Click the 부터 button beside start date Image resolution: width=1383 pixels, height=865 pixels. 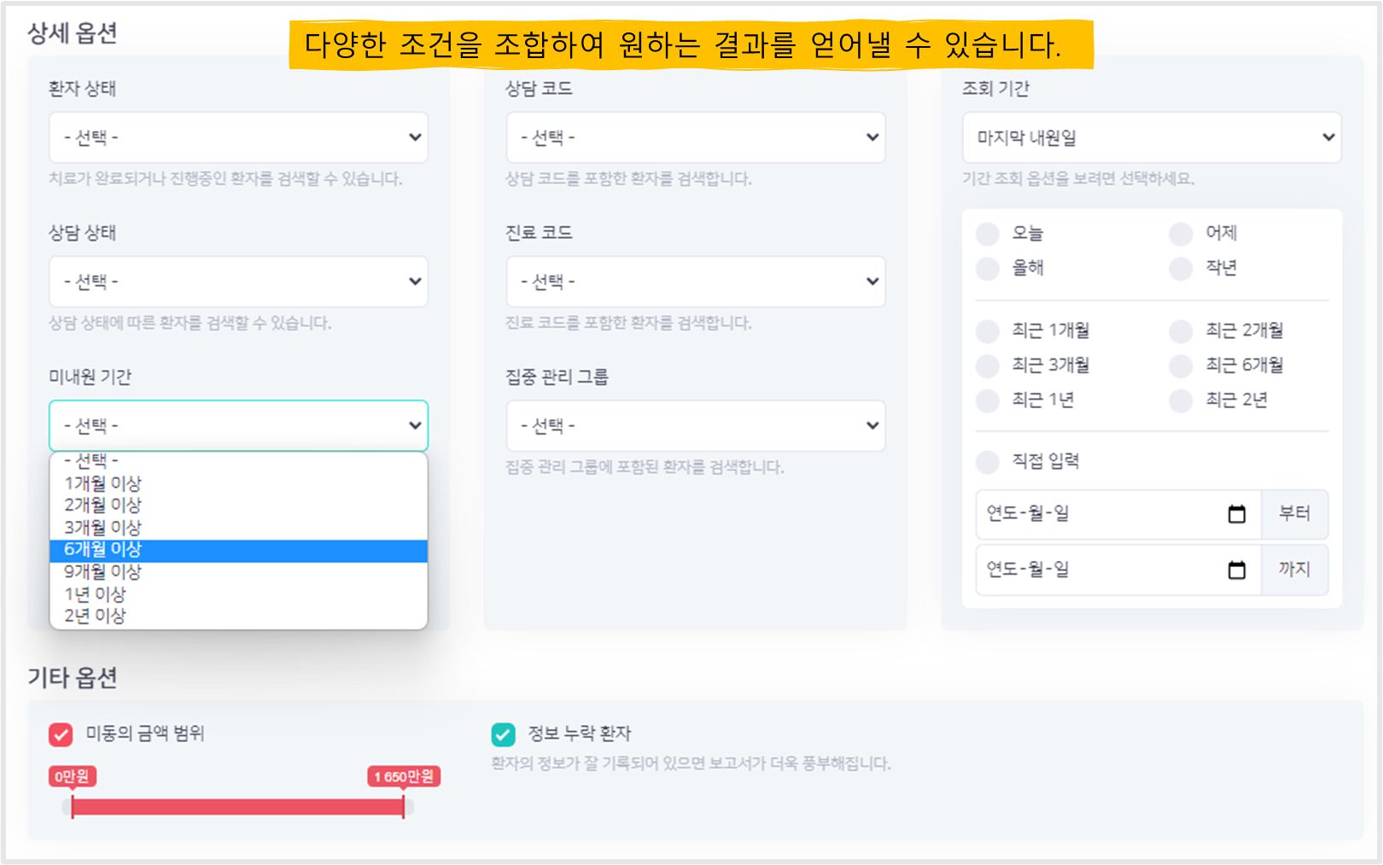pos(1293,514)
